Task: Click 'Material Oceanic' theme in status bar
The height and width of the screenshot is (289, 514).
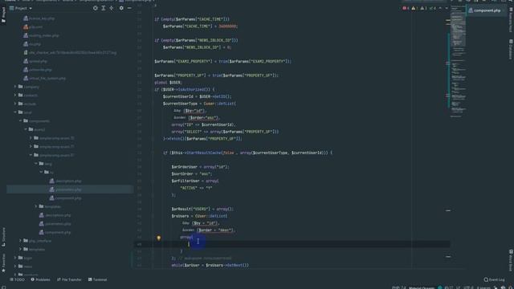Action: click(422, 287)
